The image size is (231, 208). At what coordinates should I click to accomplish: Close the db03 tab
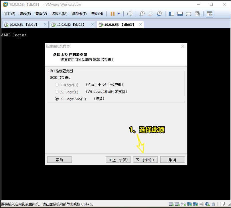click(x=141, y=24)
